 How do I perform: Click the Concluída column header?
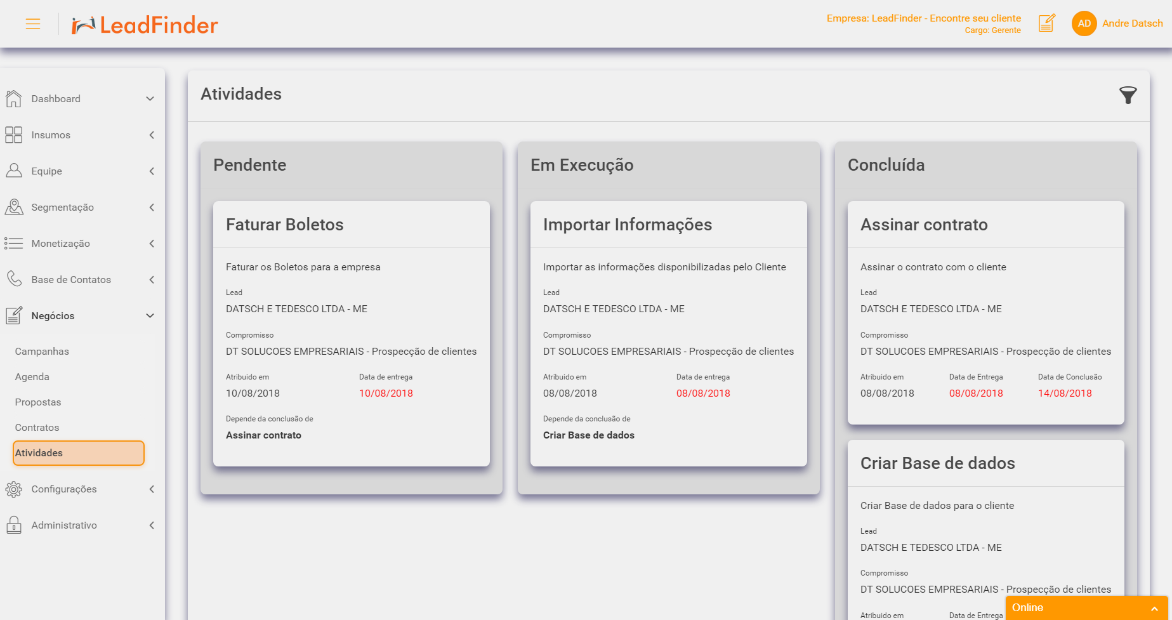[886, 165]
